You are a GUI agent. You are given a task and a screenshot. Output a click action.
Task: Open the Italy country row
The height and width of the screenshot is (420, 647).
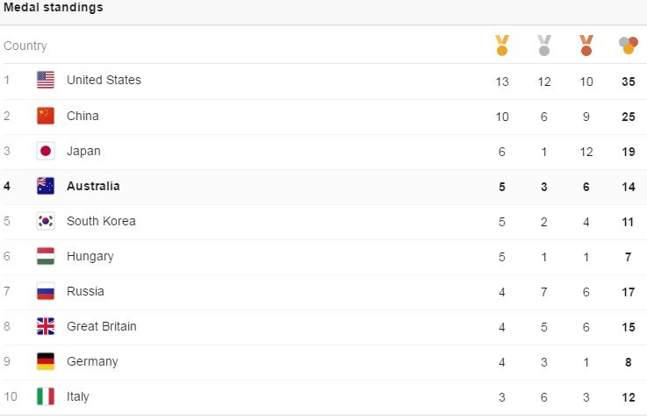[323, 397]
